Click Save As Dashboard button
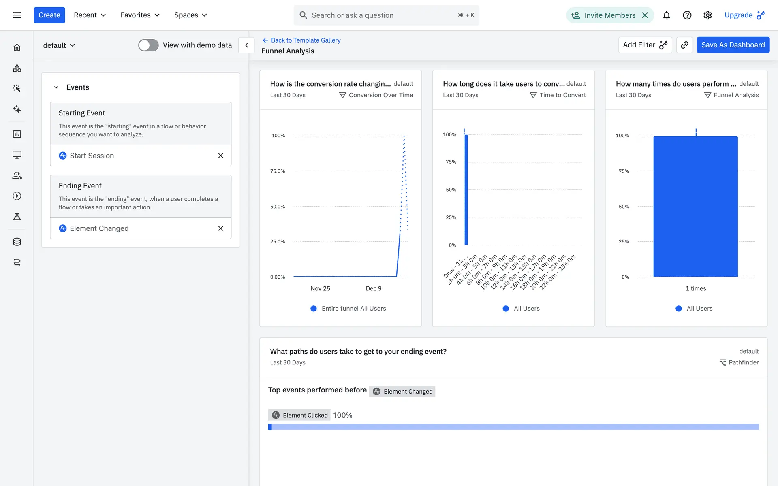Viewport: 778px width, 486px height. click(x=733, y=45)
